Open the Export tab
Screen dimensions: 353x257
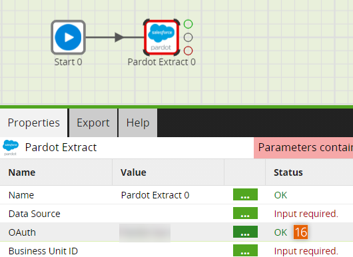click(x=93, y=123)
